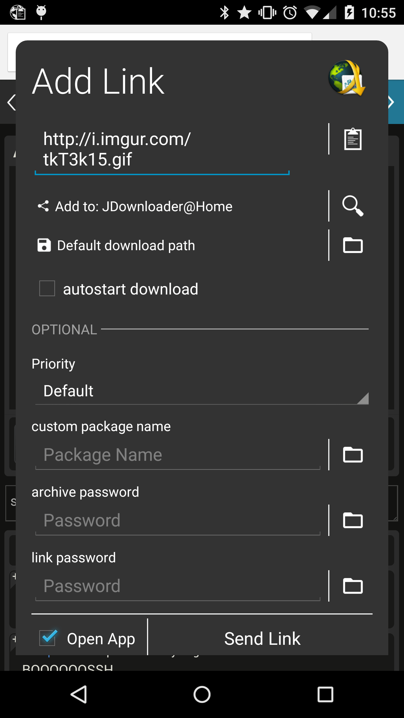Open Android recent apps square button
Viewport: 404px width, 718px height.
[x=325, y=694]
